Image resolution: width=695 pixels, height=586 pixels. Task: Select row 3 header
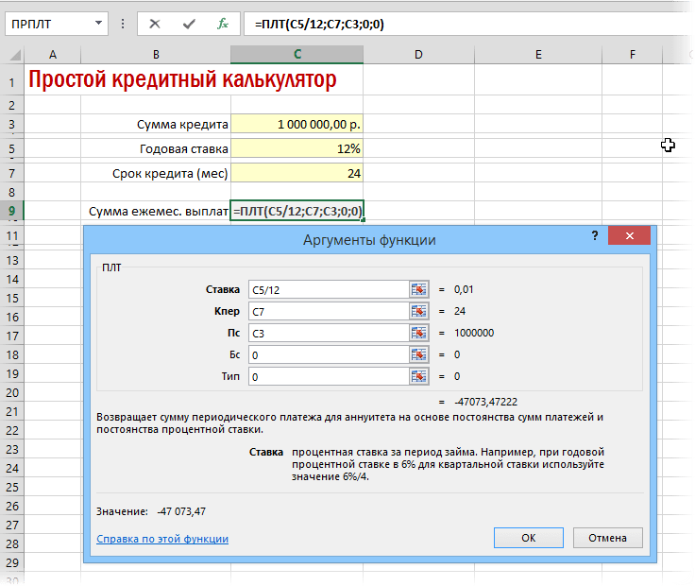(x=12, y=124)
